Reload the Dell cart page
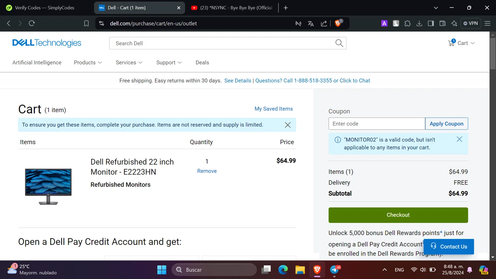This screenshot has width=496, height=279. tap(32, 23)
